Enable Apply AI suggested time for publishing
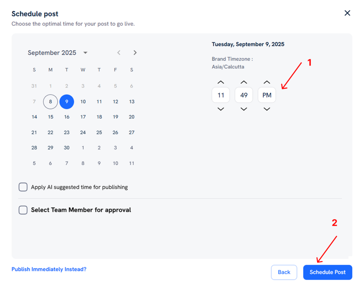The width and height of the screenshot is (363, 286). click(x=23, y=187)
